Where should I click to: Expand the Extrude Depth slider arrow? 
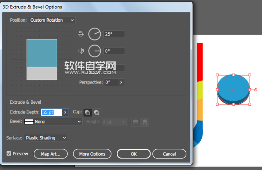pos(65,112)
